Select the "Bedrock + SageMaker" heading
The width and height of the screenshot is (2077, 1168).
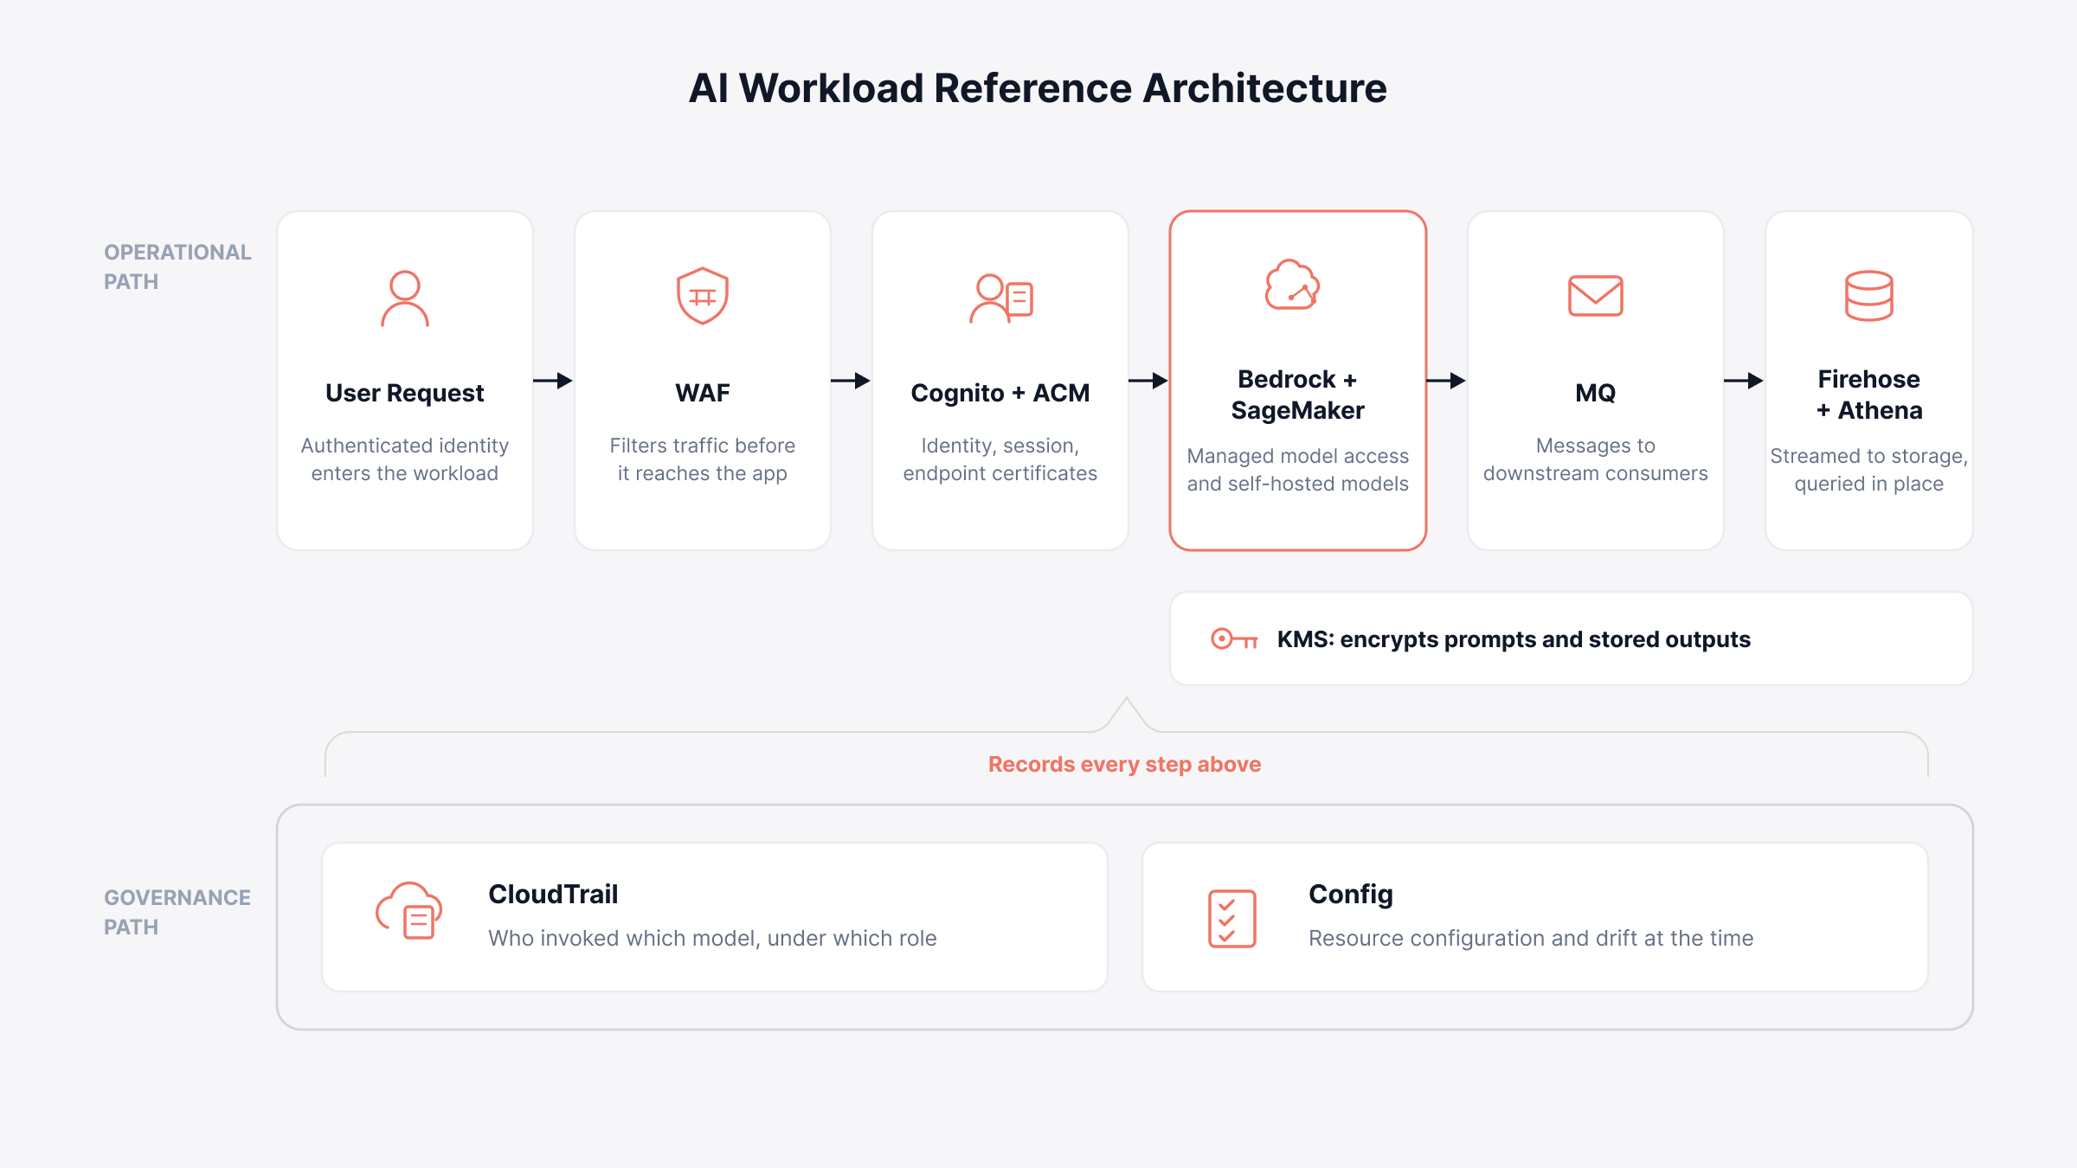coord(1298,395)
